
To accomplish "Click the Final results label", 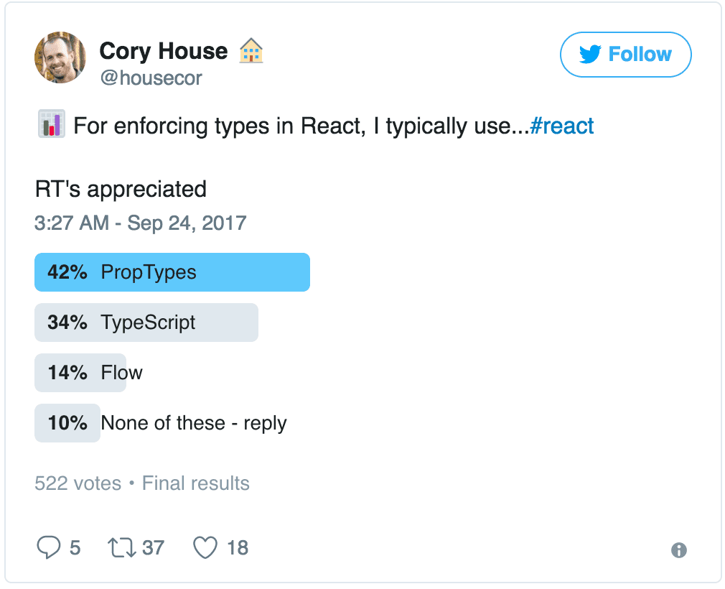I will coord(196,483).
